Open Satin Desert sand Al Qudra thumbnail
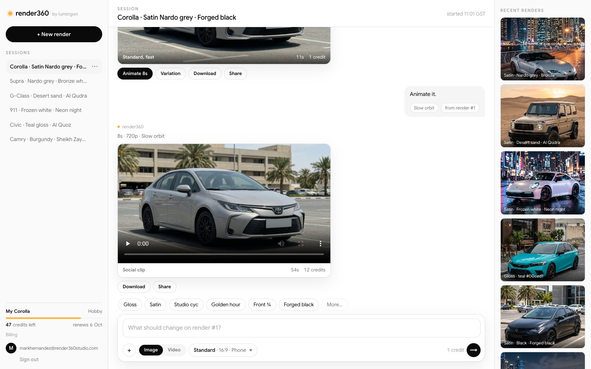Image resolution: width=591 pixels, height=369 pixels. click(x=543, y=116)
